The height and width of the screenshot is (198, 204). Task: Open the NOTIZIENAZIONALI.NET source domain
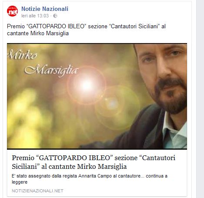pyautogui.click(x=37, y=191)
